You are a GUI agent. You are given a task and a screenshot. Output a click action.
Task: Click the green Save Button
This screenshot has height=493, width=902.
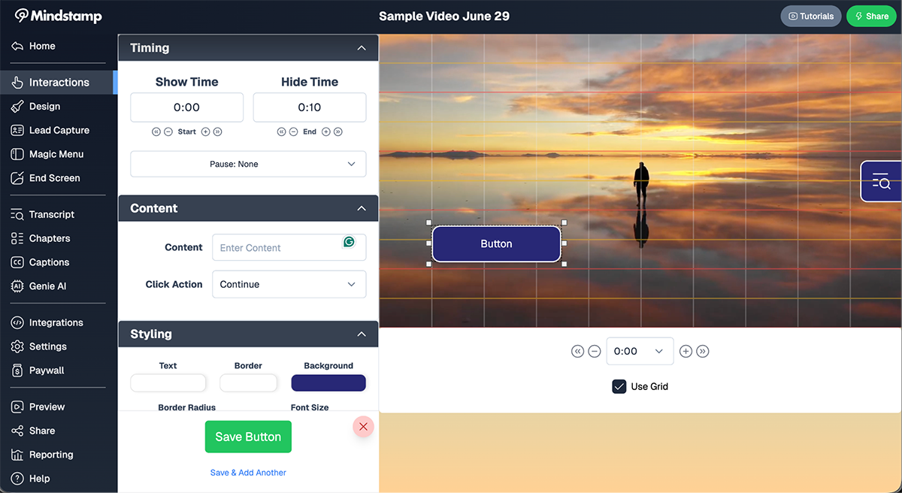tap(248, 437)
